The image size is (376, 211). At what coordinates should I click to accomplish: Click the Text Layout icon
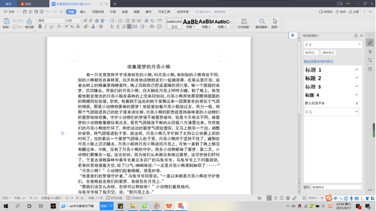(244, 21)
